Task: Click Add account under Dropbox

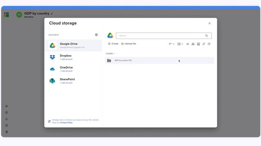Action: pos(66,59)
